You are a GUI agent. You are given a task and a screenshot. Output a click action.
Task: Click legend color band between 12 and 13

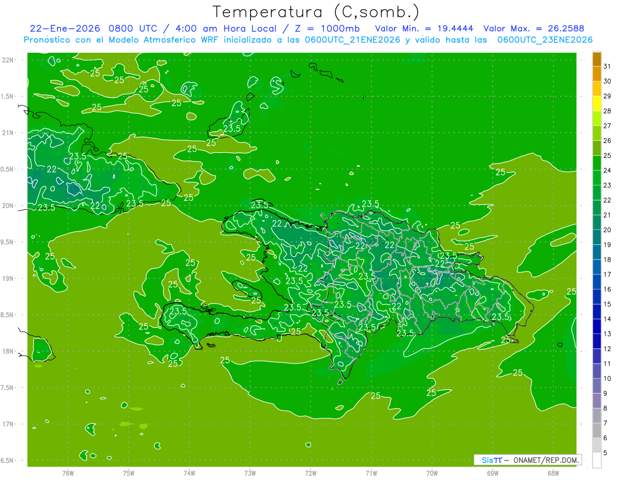click(x=597, y=341)
